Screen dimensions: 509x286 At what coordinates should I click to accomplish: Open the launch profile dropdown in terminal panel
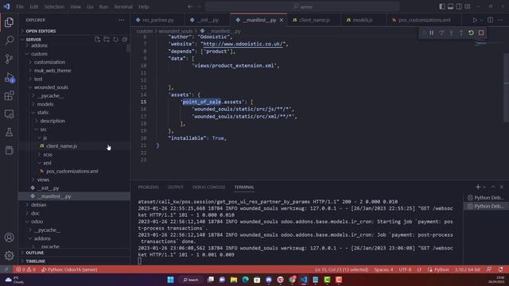(x=484, y=187)
